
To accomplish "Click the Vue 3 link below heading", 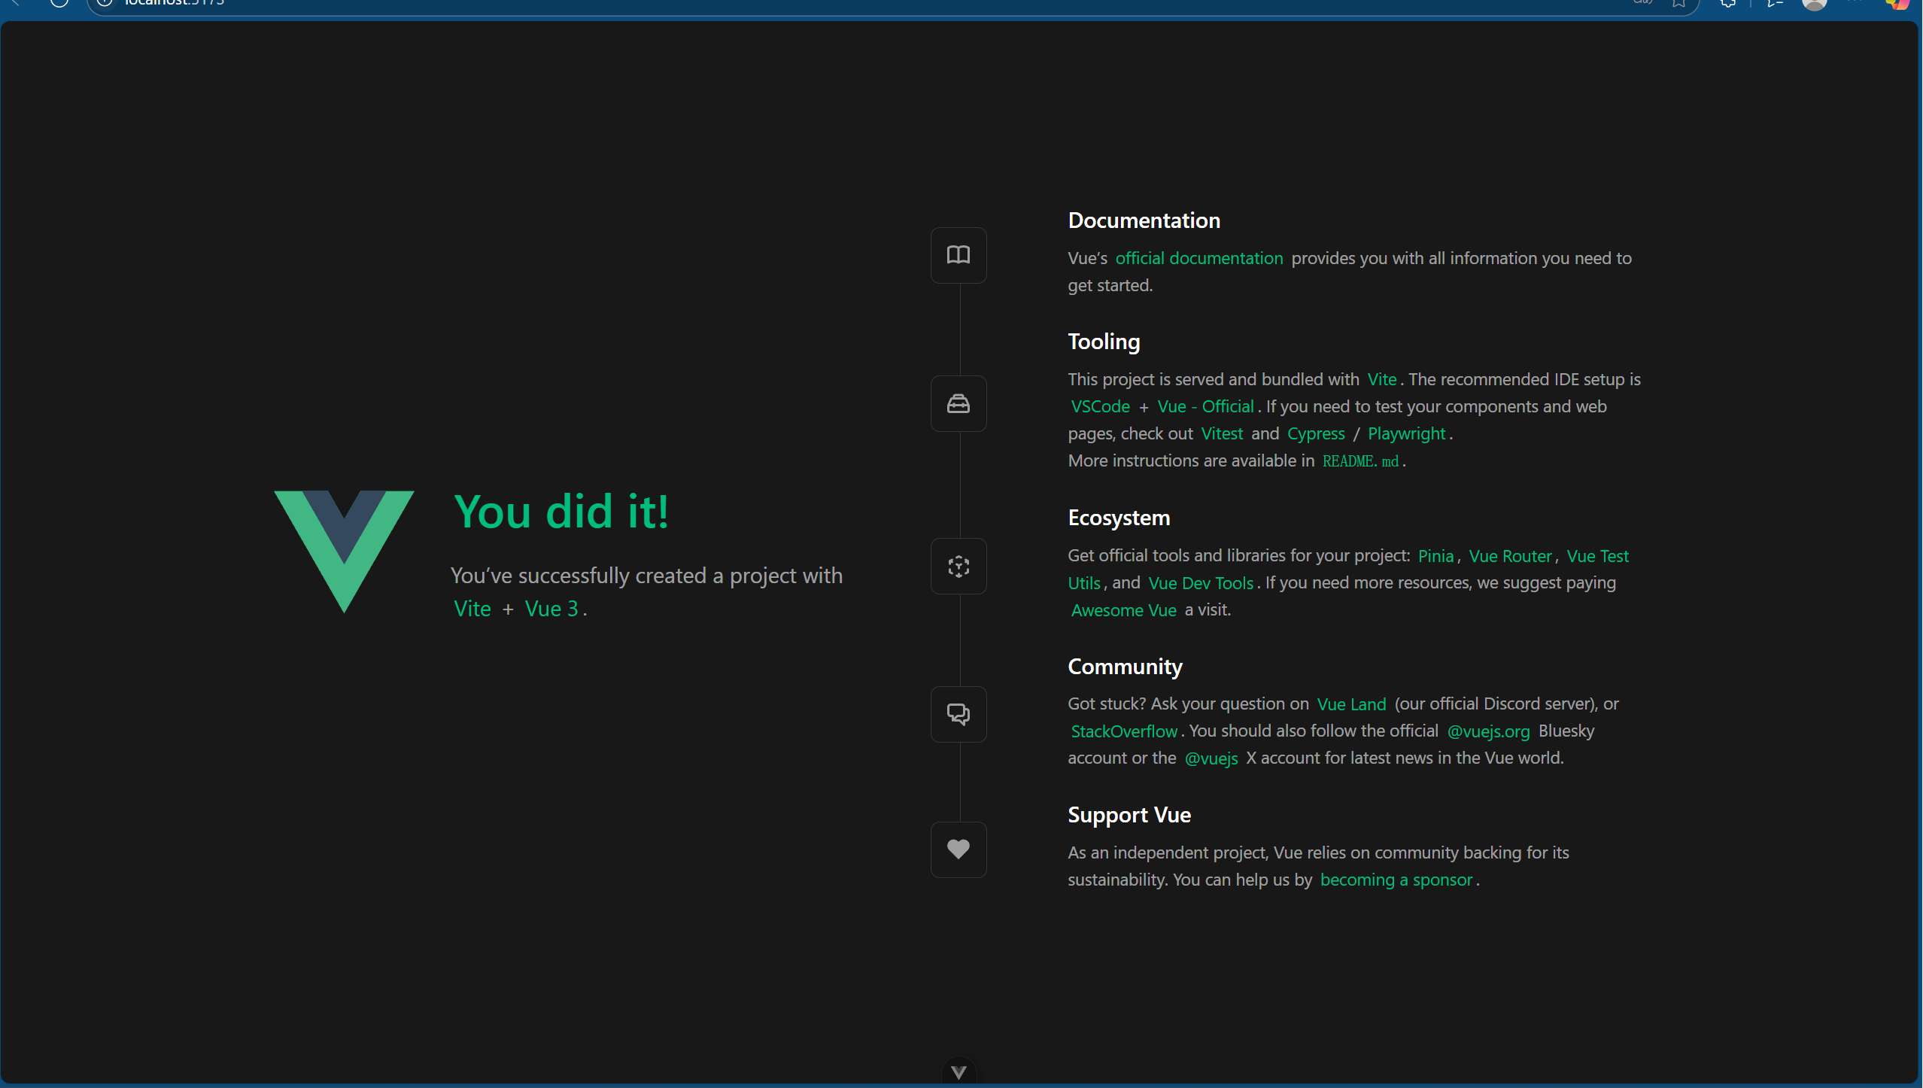I will (551, 609).
